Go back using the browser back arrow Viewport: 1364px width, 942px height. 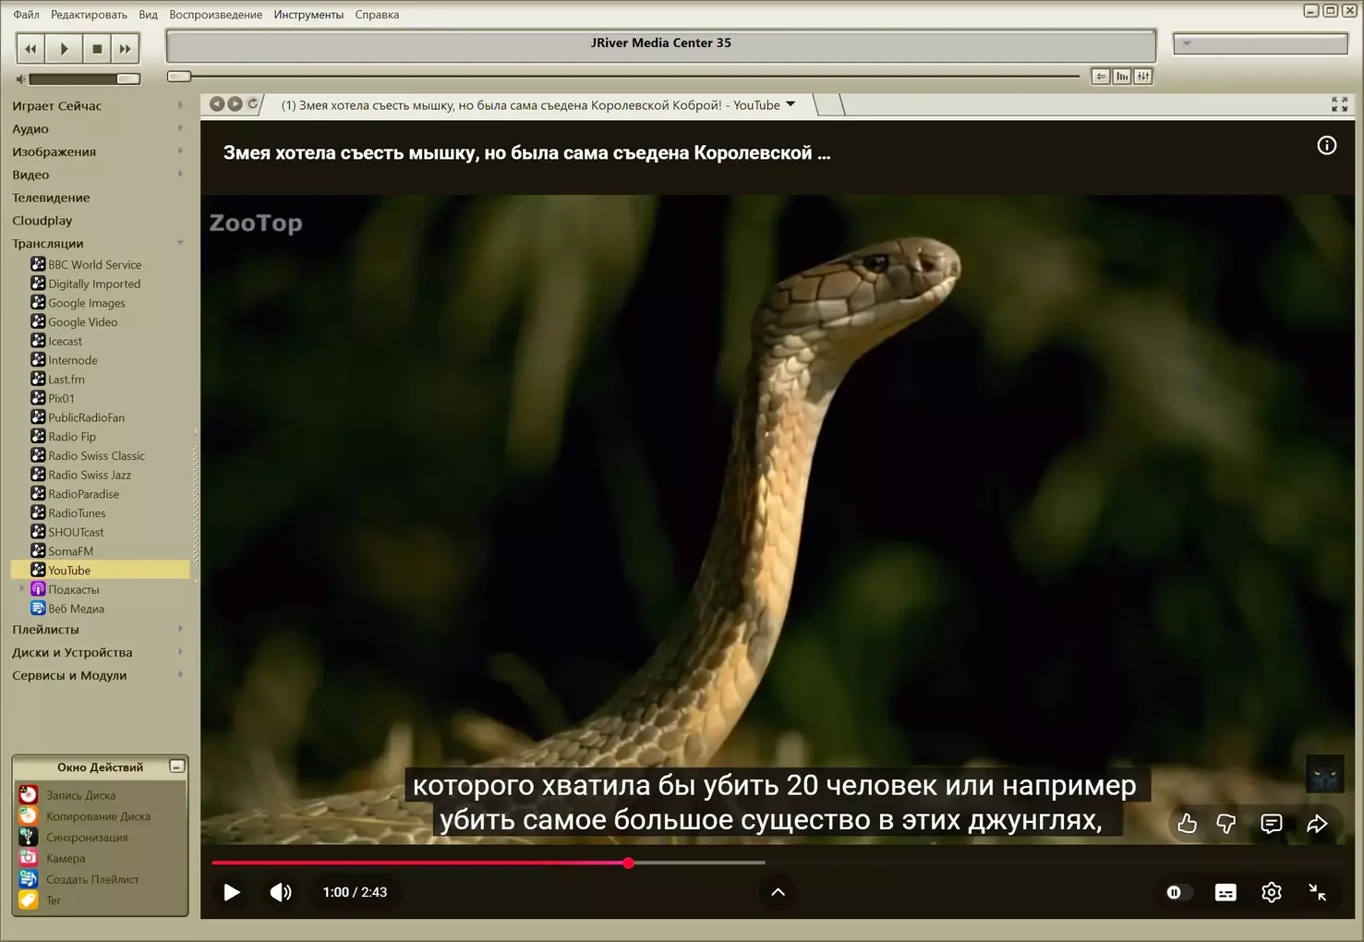pyautogui.click(x=217, y=104)
